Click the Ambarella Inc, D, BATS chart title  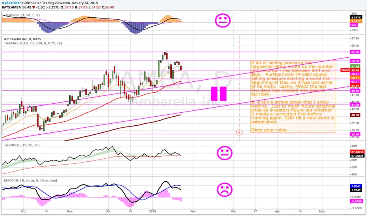click(x=22, y=39)
